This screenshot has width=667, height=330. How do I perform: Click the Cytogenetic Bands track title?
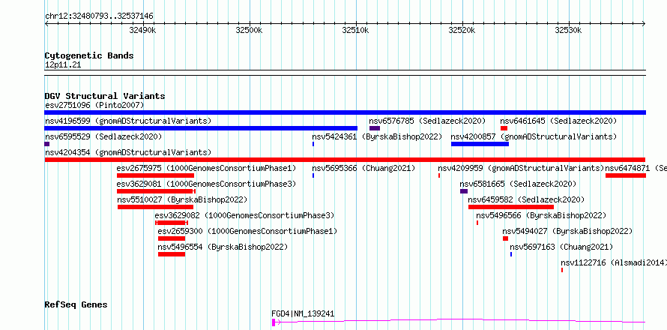click(x=89, y=55)
